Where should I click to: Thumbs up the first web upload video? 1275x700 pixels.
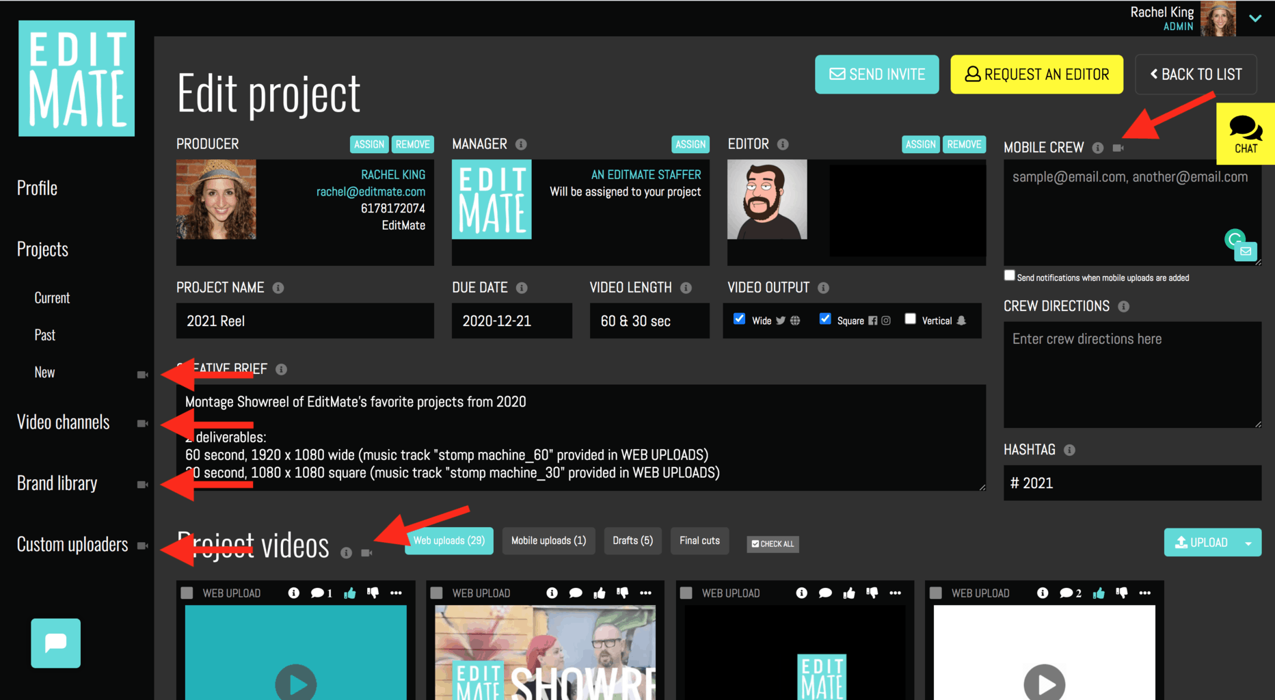point(350,593)
